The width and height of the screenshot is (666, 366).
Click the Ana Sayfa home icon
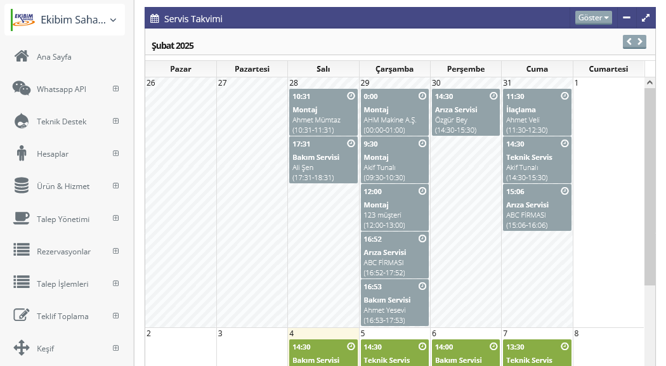click(x=22, y=56)
